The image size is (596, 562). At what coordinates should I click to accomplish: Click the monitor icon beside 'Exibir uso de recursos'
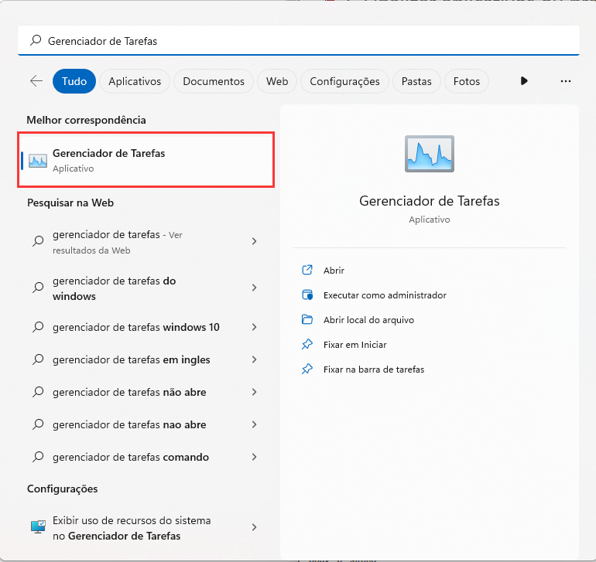[38, 526]
